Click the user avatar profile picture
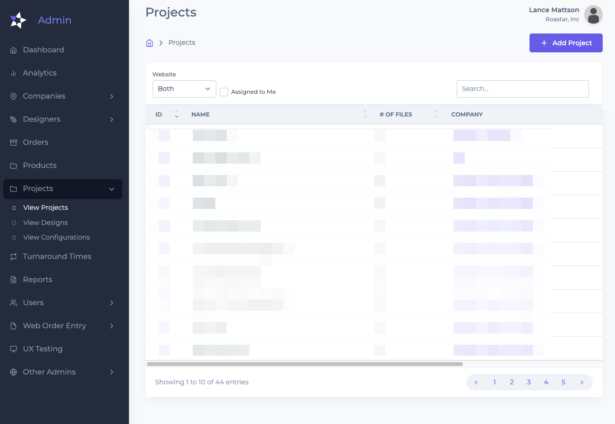 tap(593, 15)
